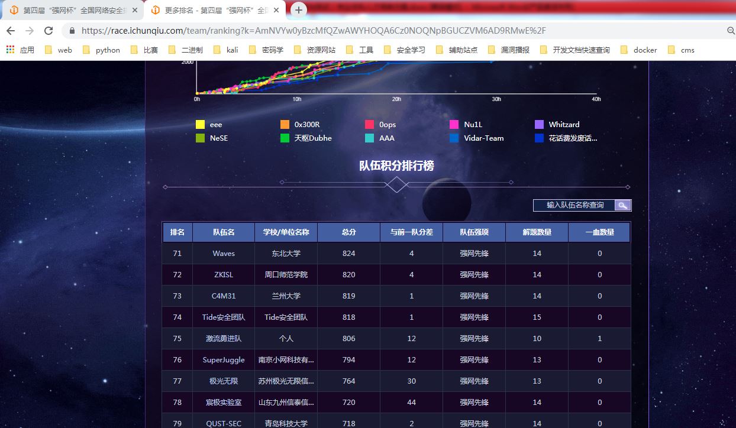This screenshot has height=428, width=736.
Task: Select team name 宸极实验室
Action: point(224,403)
